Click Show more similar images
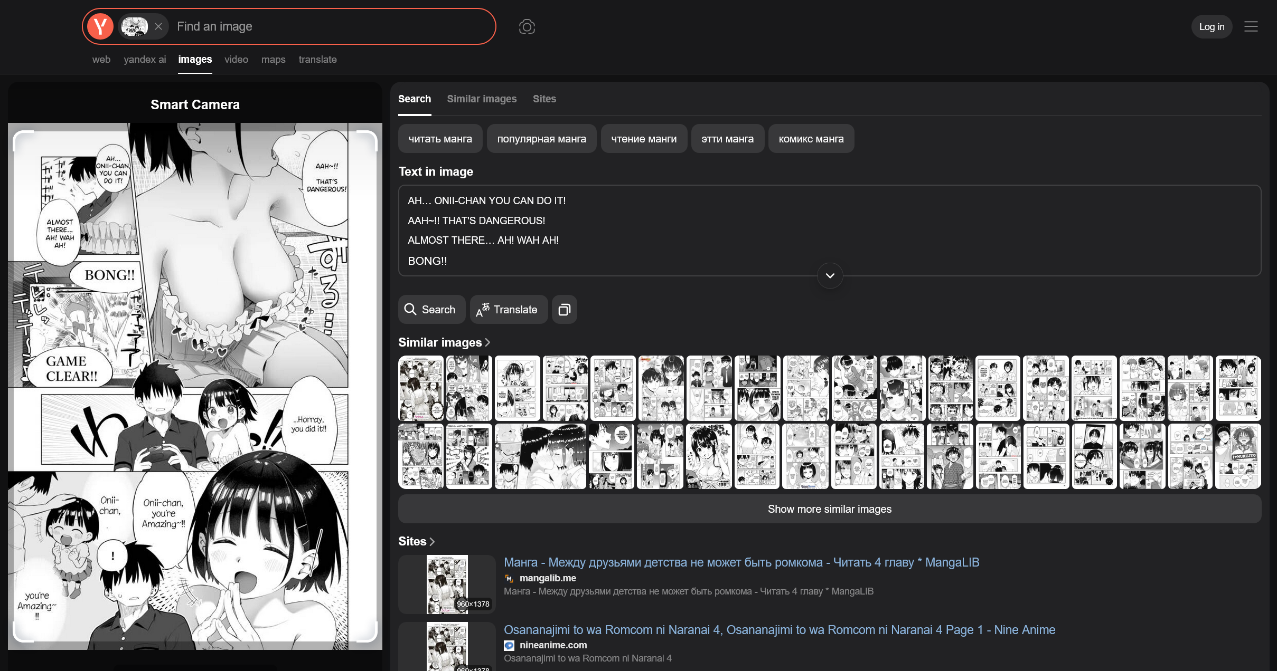The width and height of the screenshot is (1277, 671). click(829, 509)
